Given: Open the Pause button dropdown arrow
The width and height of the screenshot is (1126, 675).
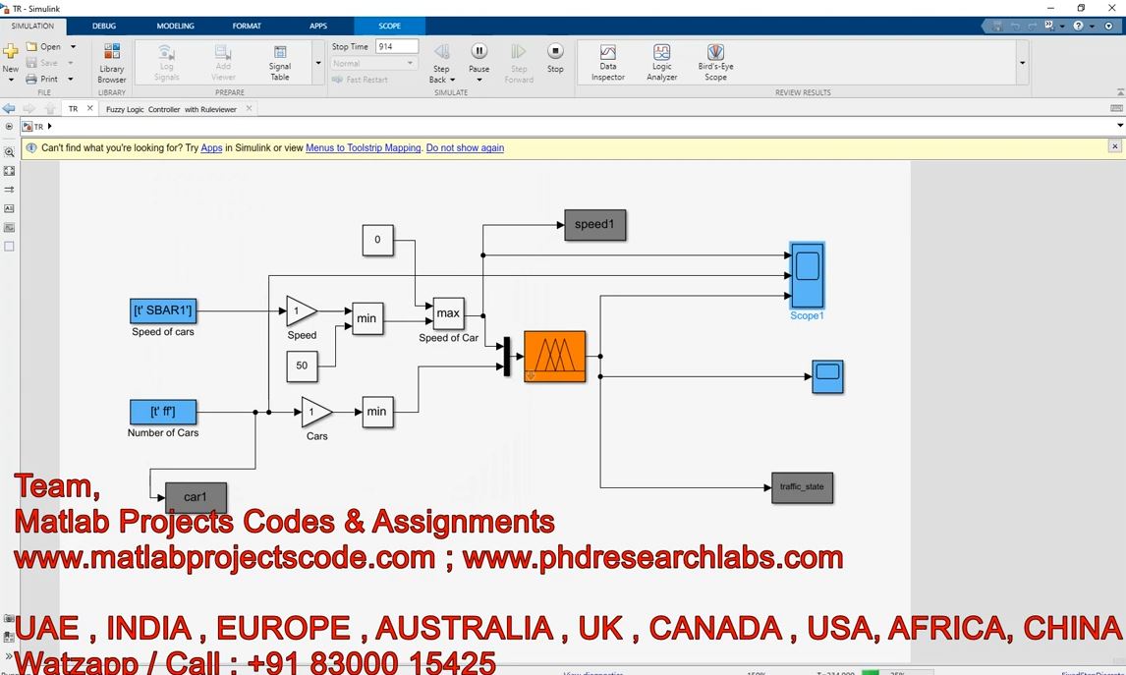Looking at the screenshot, I should 479,80.
